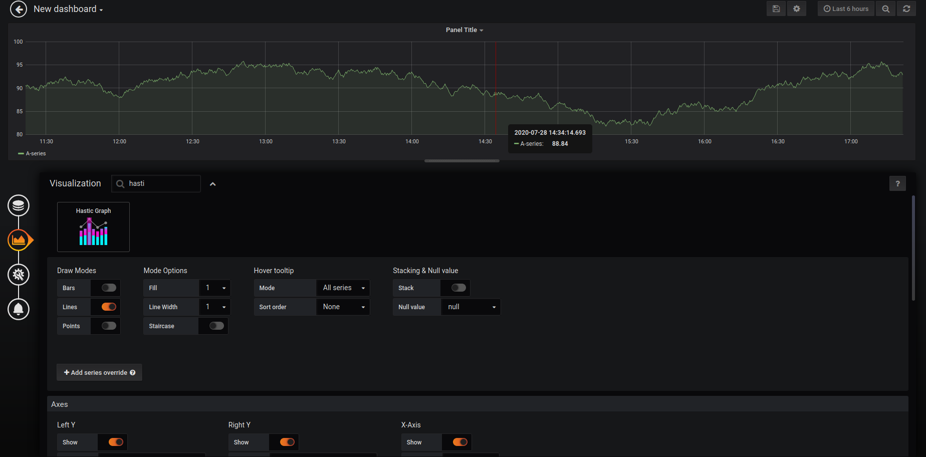Open the Null value dropdown
Screen dimensions: 926x457
click(471, 307)
